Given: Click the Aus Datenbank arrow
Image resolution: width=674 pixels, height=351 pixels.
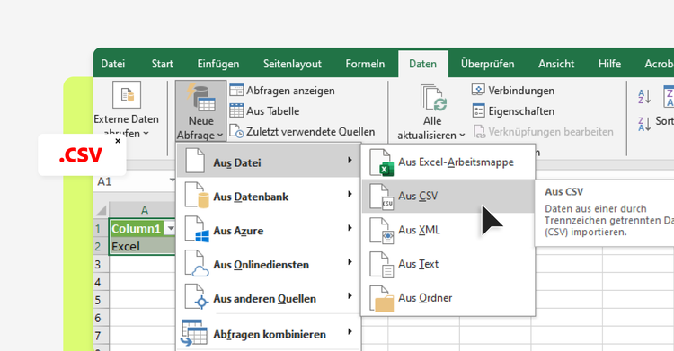Looking at the screenshot, I should 350,194.
